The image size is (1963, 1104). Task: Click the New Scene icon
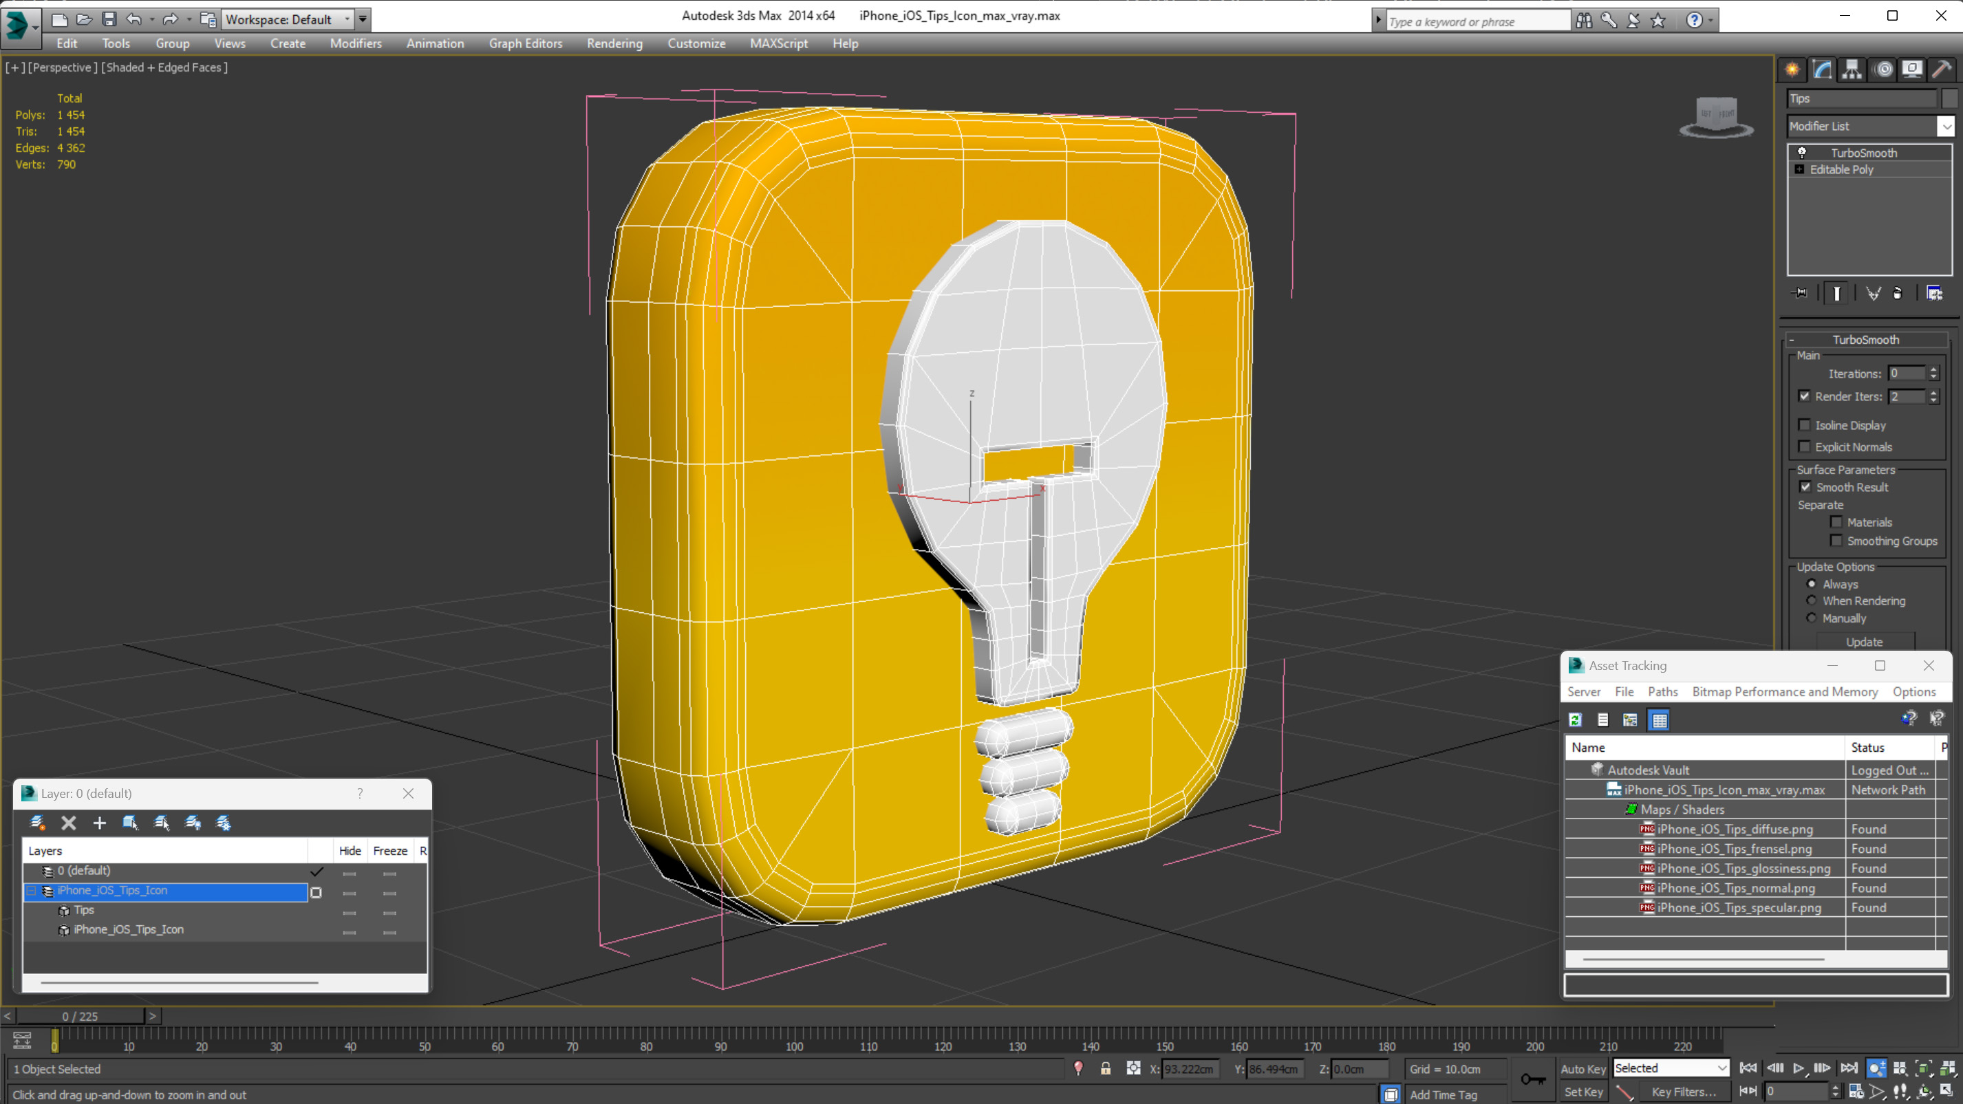pos(58,19)
